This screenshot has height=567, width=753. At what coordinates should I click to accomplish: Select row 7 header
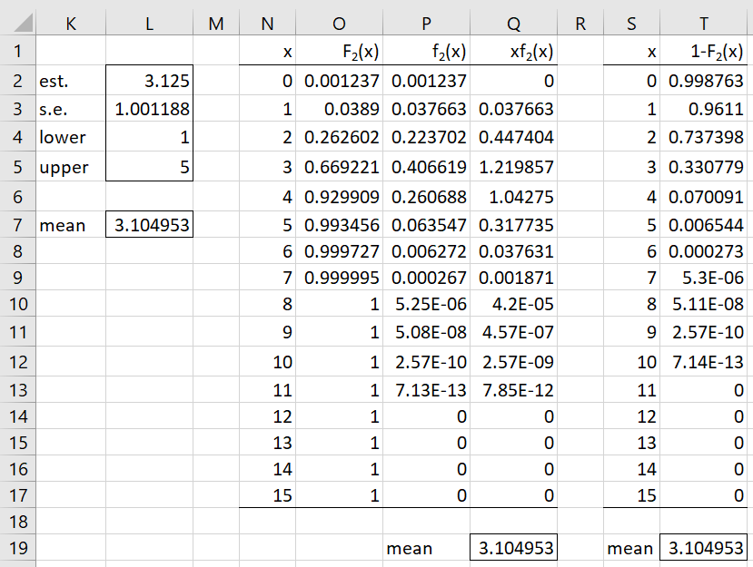pos(18,224)
